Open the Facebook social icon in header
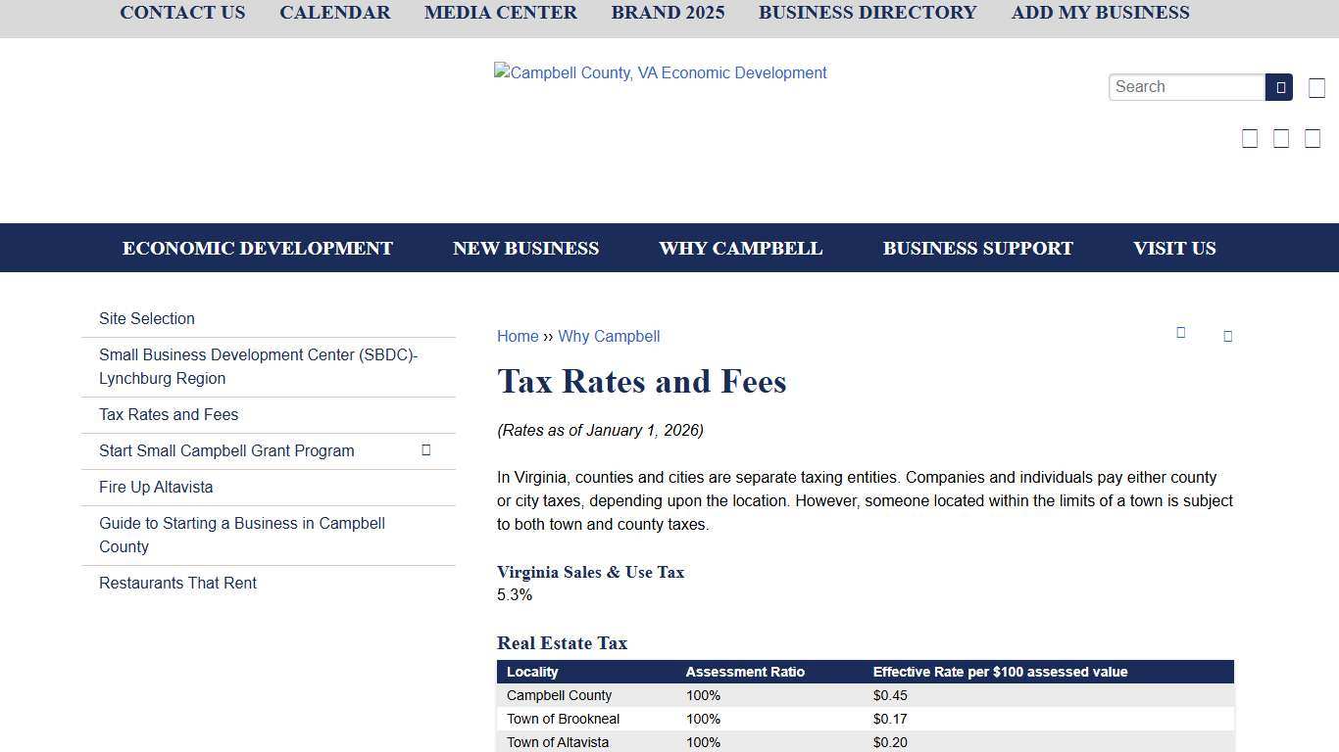This screenshot has width=1339, height=752. click(x=1250, y=138)
